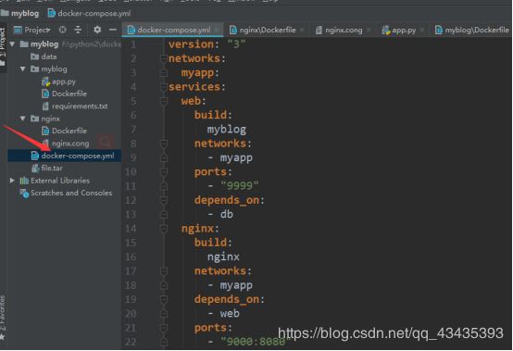The width and height of the screenshot is (513, 351).
Task: Click the "9999" port value on line 11
Action: [x=240, y=186]
